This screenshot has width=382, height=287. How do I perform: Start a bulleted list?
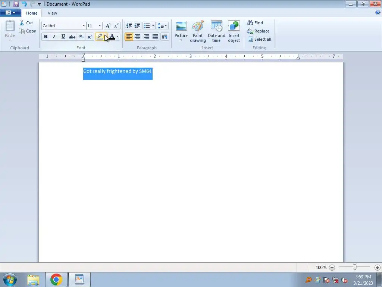147,26
